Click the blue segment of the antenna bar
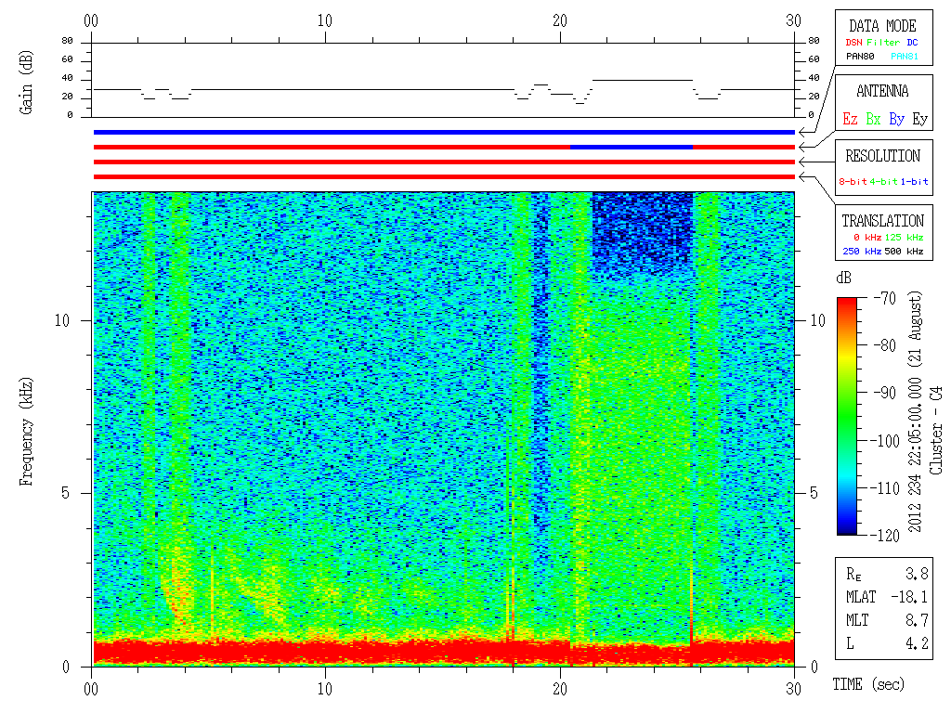 point(632,148)
